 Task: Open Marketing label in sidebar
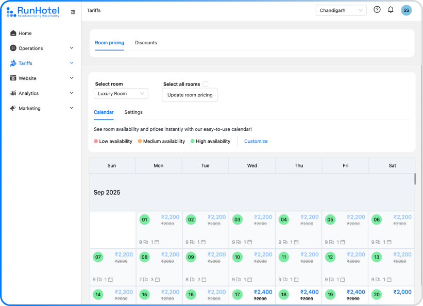(x=29, y=108)
